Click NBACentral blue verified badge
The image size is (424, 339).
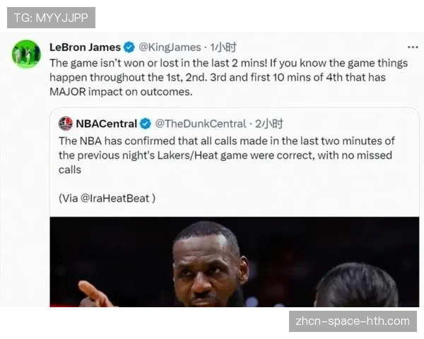pos(146,124)
